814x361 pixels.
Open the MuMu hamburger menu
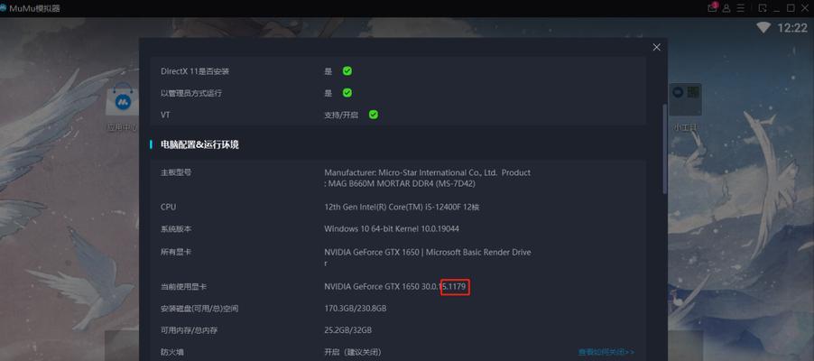(741, 8)
